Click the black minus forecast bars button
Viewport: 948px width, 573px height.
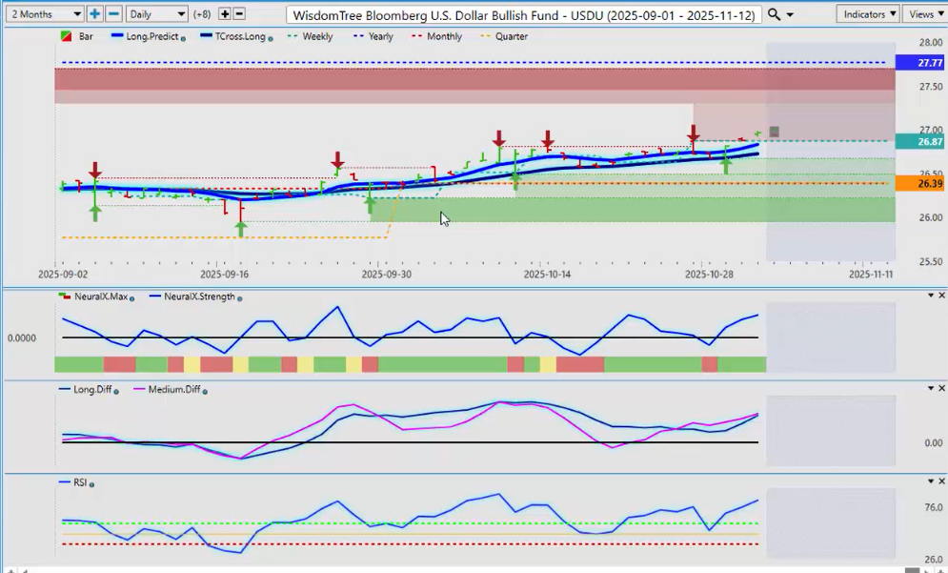coord(239,14)
